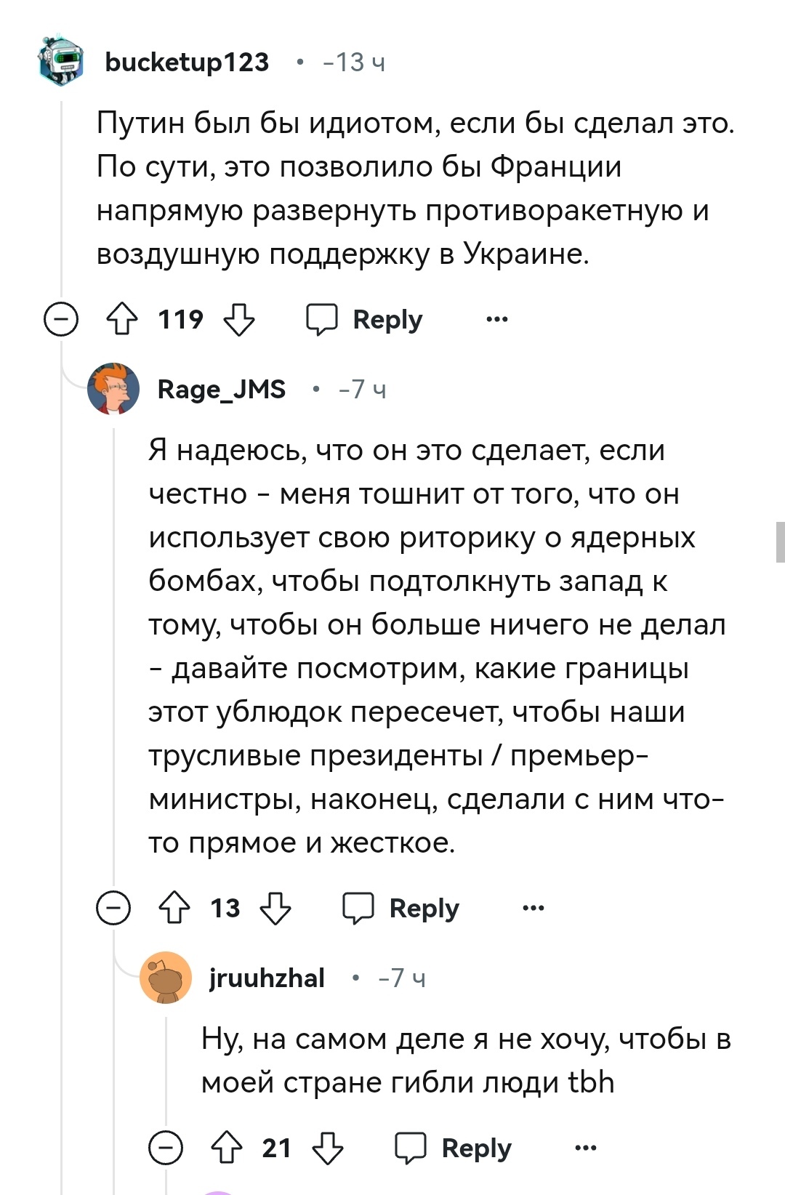Reply to Rage_JMS's comment
785x1195 pixels.
coord(401,908)
